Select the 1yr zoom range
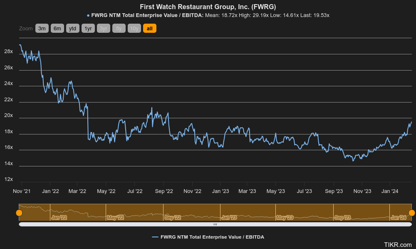Image resolution: width=416 pixels, height=249 pixels. point(88,28)
